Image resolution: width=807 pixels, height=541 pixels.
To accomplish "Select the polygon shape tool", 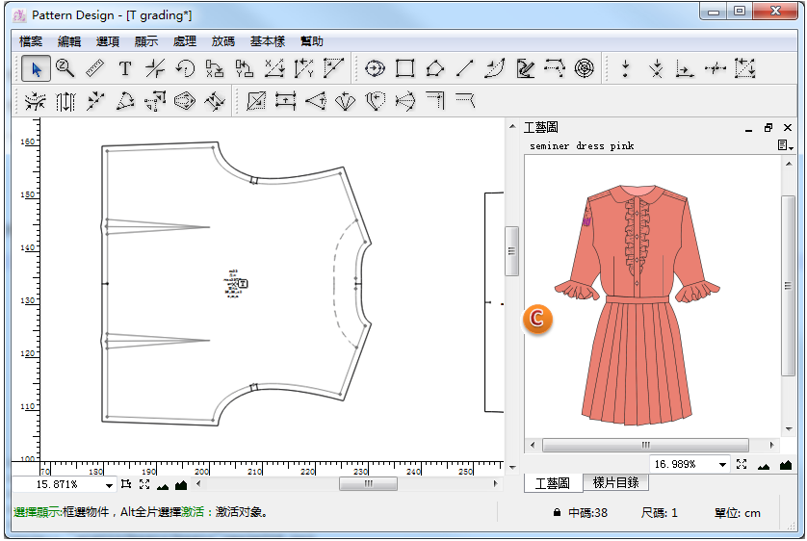I will point(434,68).
